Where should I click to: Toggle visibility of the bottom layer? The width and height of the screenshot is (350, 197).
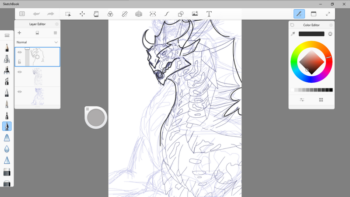pyautogui.click(x=20, y=91)
